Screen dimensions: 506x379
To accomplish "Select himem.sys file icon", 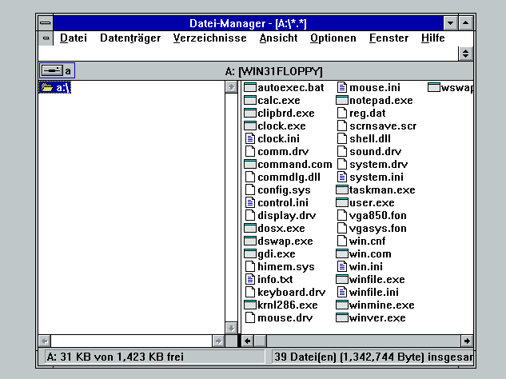I will pos(250,266).
